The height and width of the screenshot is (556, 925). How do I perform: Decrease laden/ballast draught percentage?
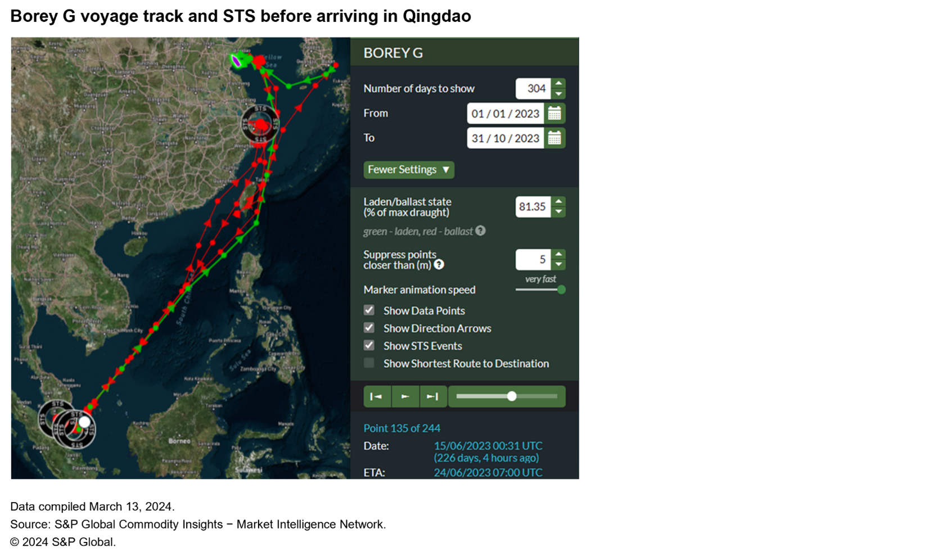558,212
